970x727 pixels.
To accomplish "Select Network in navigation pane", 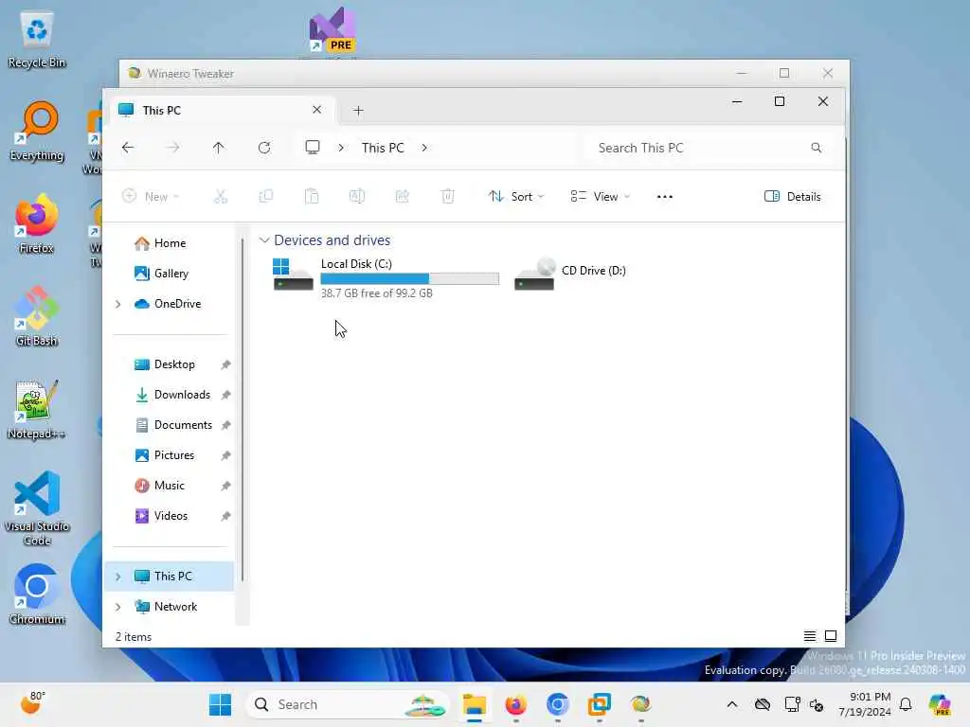I will tap(175, 607).
